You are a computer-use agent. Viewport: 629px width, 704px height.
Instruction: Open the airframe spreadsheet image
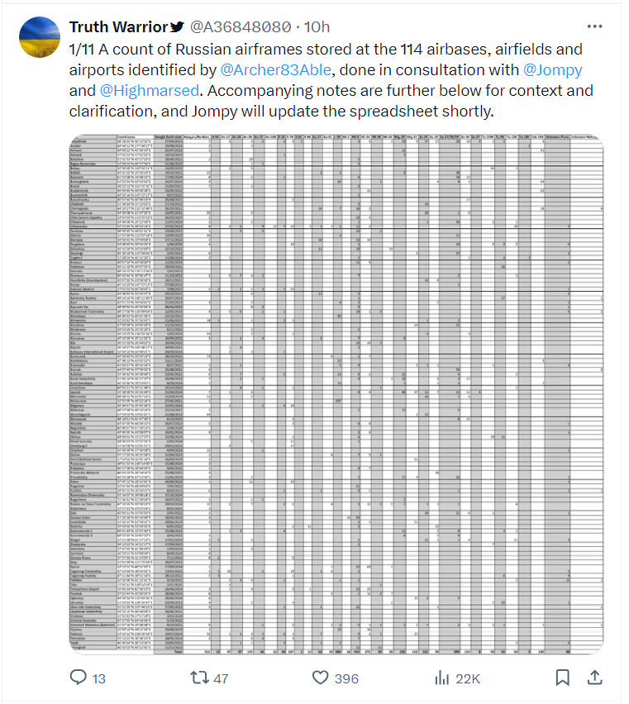[336, 394]
